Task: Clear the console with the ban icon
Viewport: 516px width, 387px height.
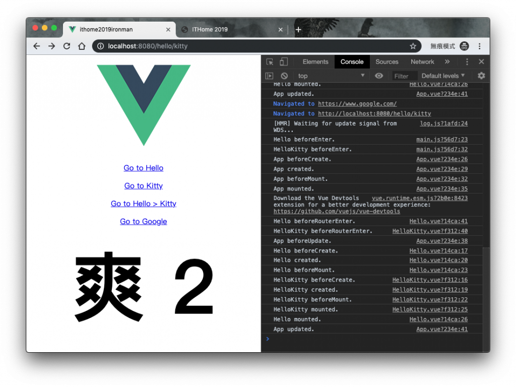Action: (x=284, y=76)
